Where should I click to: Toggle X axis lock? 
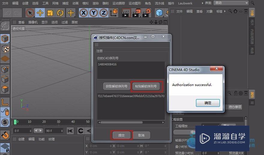84,13
